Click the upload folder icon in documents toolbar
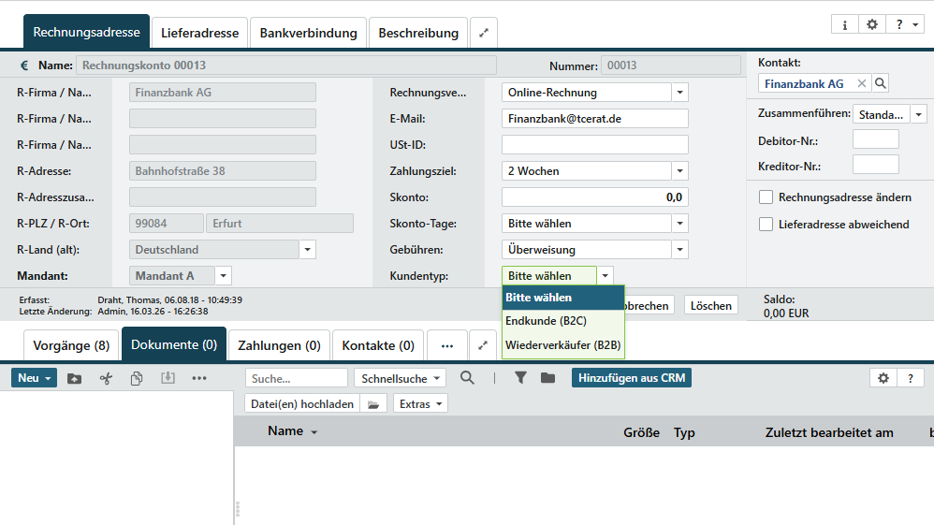This screenshot has height=525, width=934. pyautogui.click(x=75, y=378)
